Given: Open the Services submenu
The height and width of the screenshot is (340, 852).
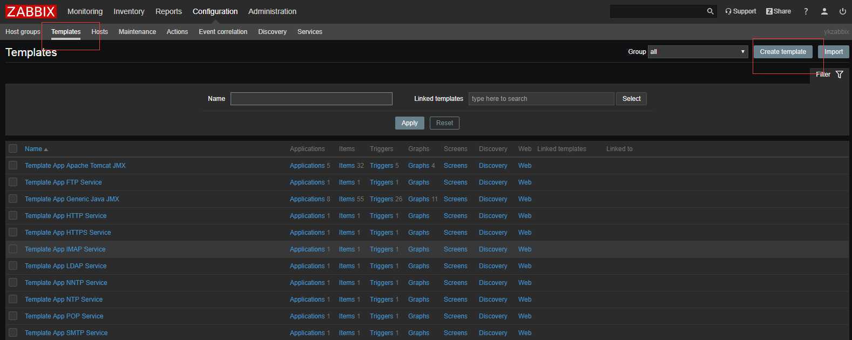Looking at the screenshot, I should (x=310, y=32).
